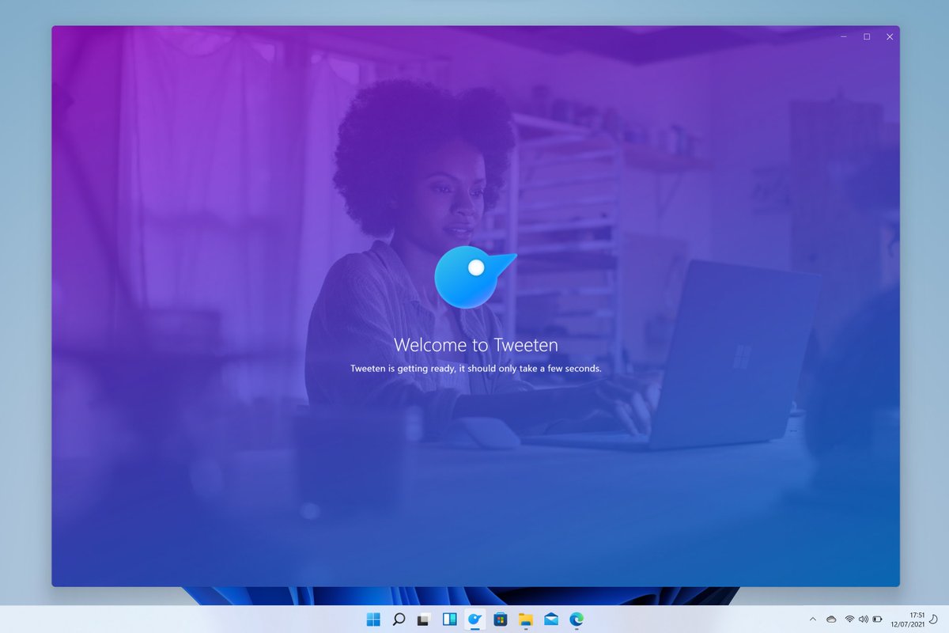The width and height of the screenshot is (949, 633).
Task: Click the focus assist moon icon
Action: 933,620
